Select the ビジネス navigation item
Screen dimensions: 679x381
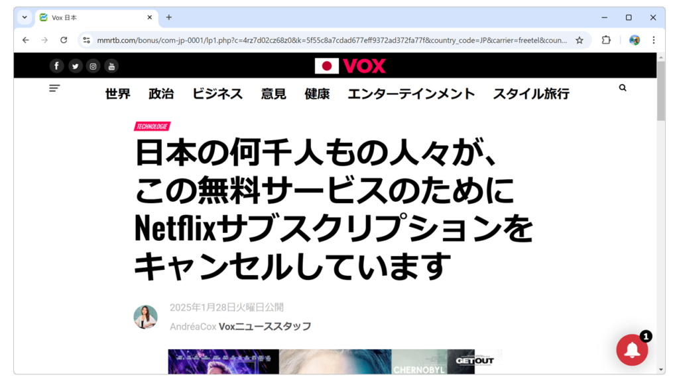click(217, 94)
